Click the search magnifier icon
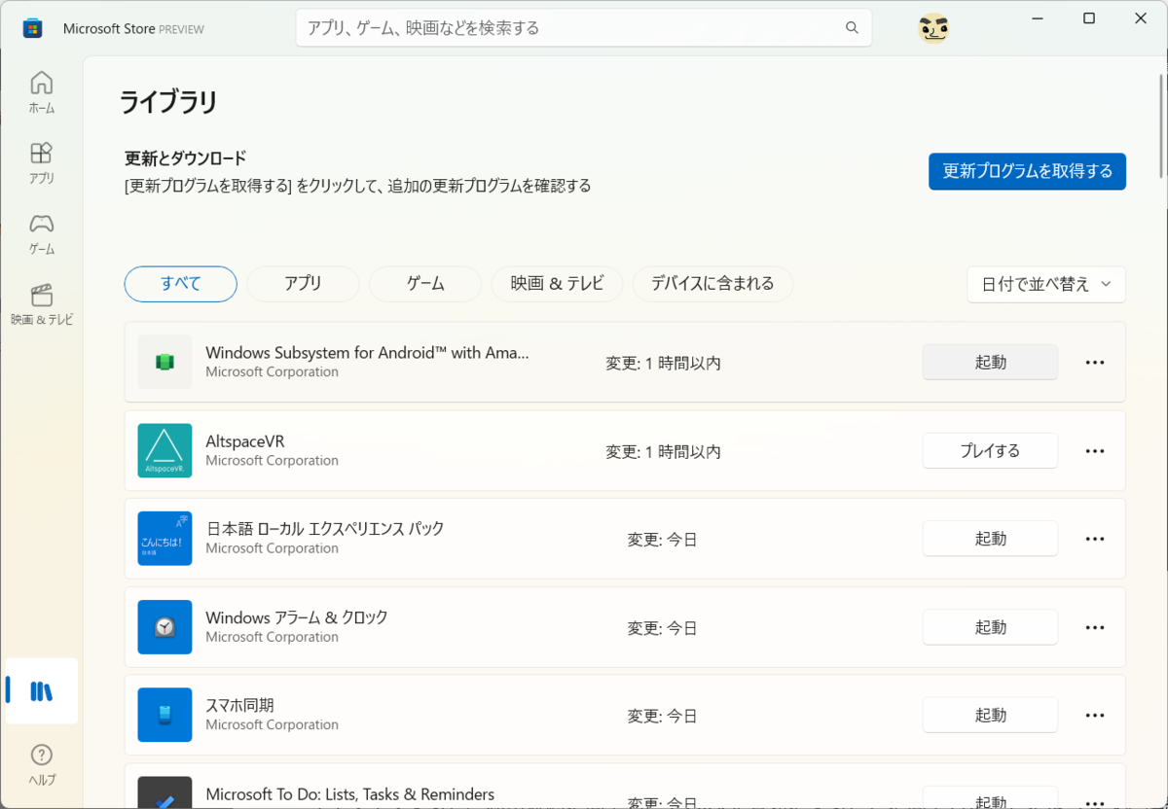The width and height of the screenshot is (1168, 809). pos(853,28)
